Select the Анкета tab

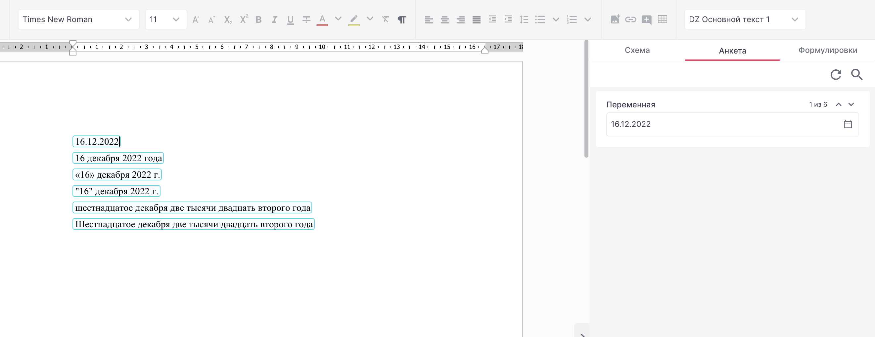click(732, 51)
